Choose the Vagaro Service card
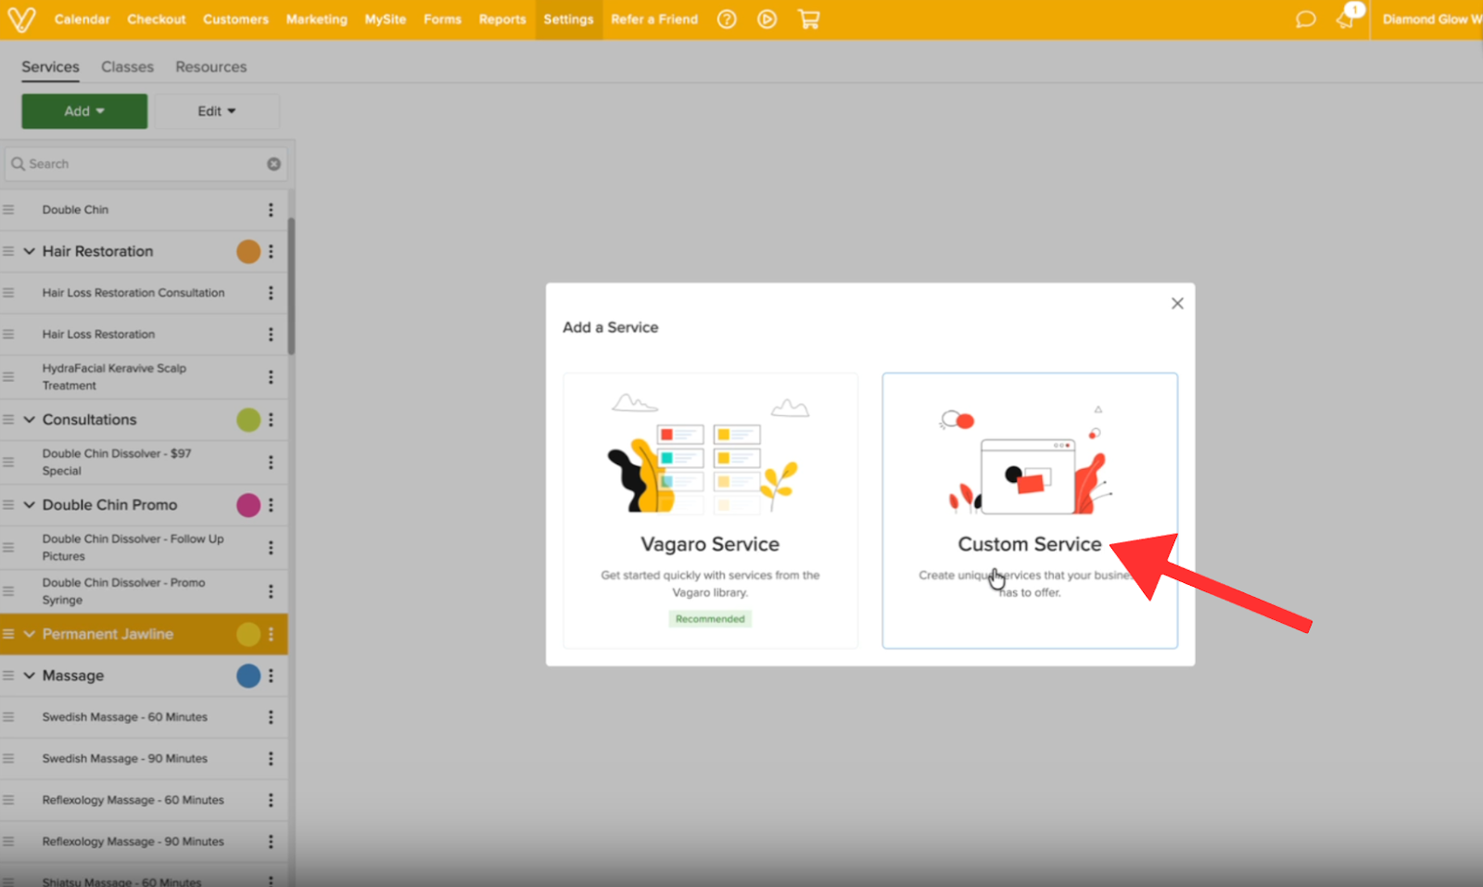1483x887 pixels. pyautogui.click(x=711, y=511)
